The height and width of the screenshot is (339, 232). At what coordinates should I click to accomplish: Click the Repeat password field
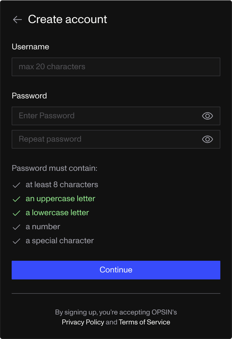point(105,139)
